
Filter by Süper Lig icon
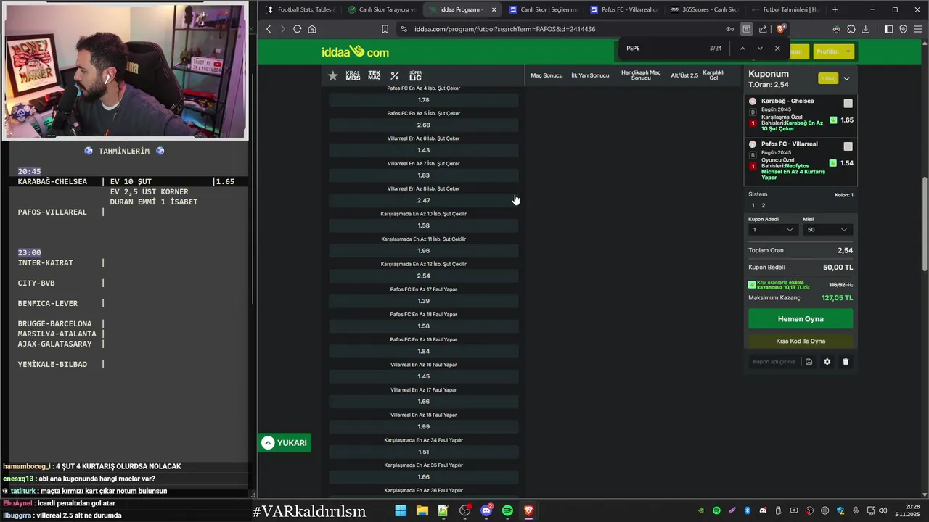[x=416, y=75]
